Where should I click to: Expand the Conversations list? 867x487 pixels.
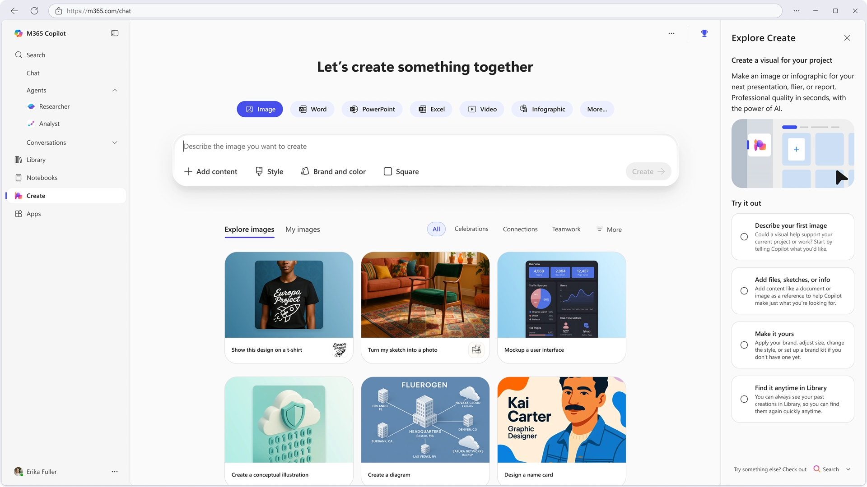point(114,142)
